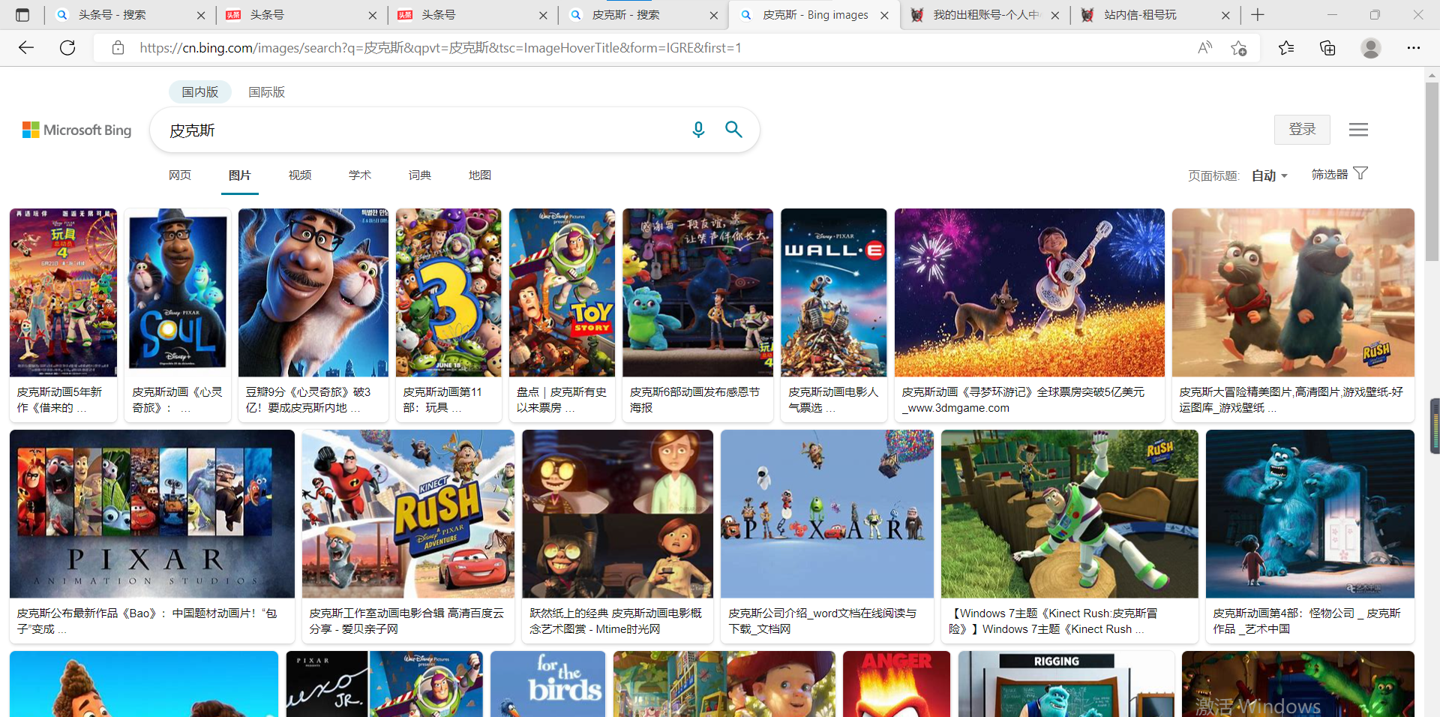The height and width of the screenshot is (717, 1440).
Task: Click the browser address bar URL
Action: coord(440,48)
